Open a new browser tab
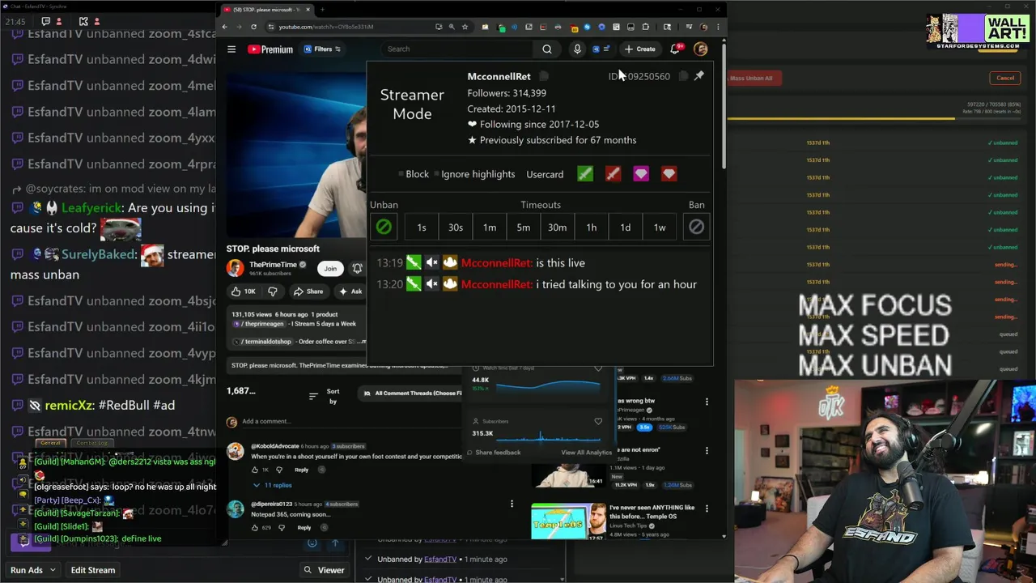 click(322, 10)
